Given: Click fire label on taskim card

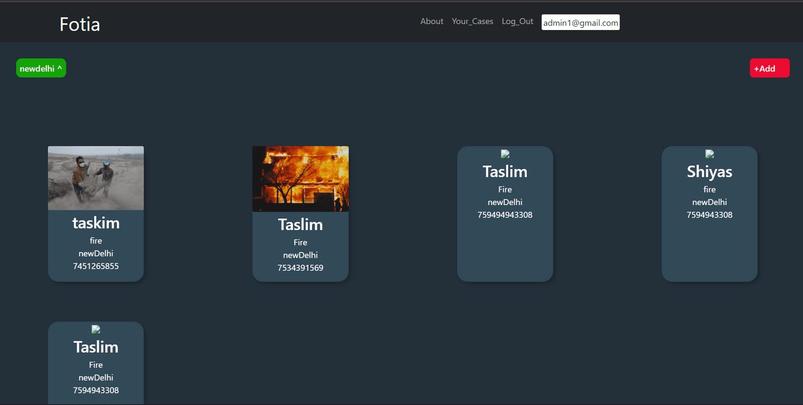Looking at the screenshot, I should [96, 241].
